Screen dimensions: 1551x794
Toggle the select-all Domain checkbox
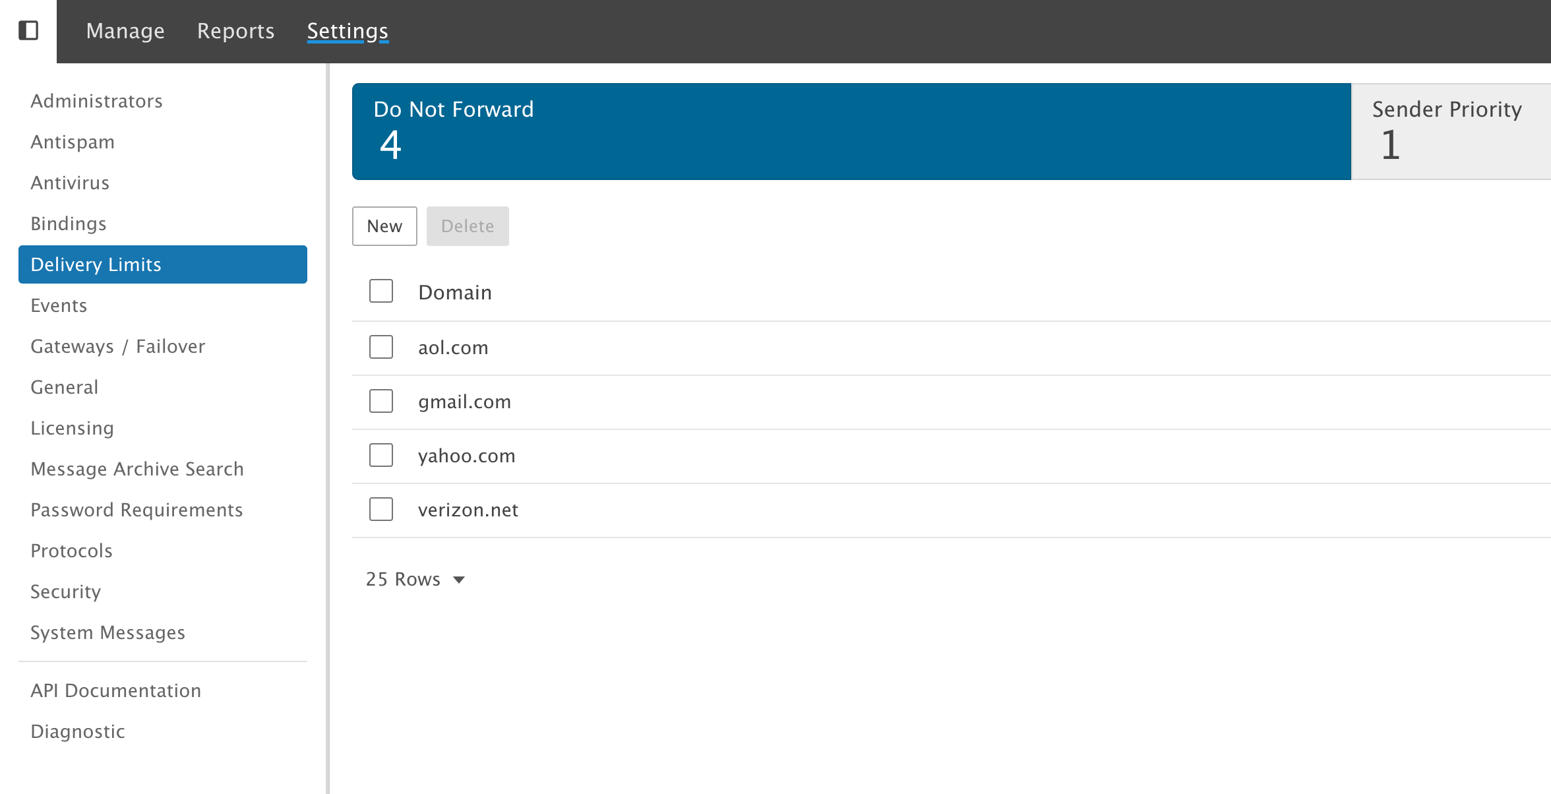point(381,291)
